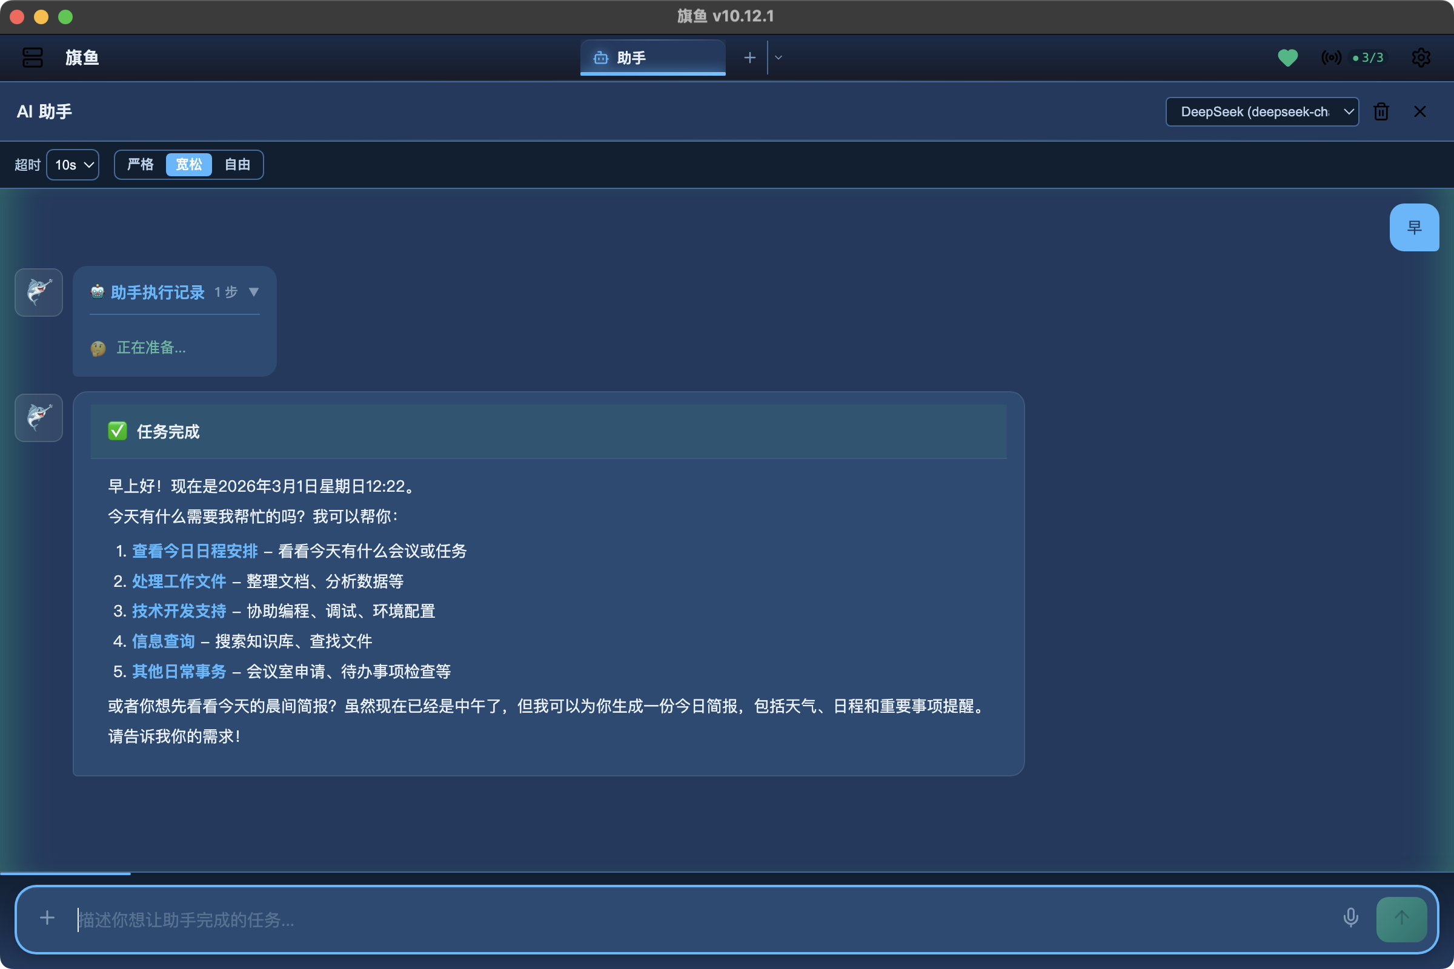Open the DeepSeek model selector dropdown
The width and height of the screenshot is (1454, 969).
pyautogui.click(x=1261, y=112)
